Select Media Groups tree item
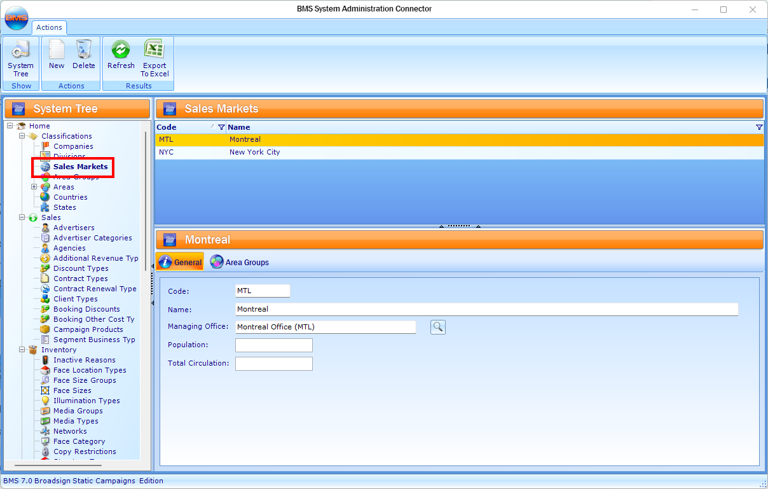 (78, 411)
